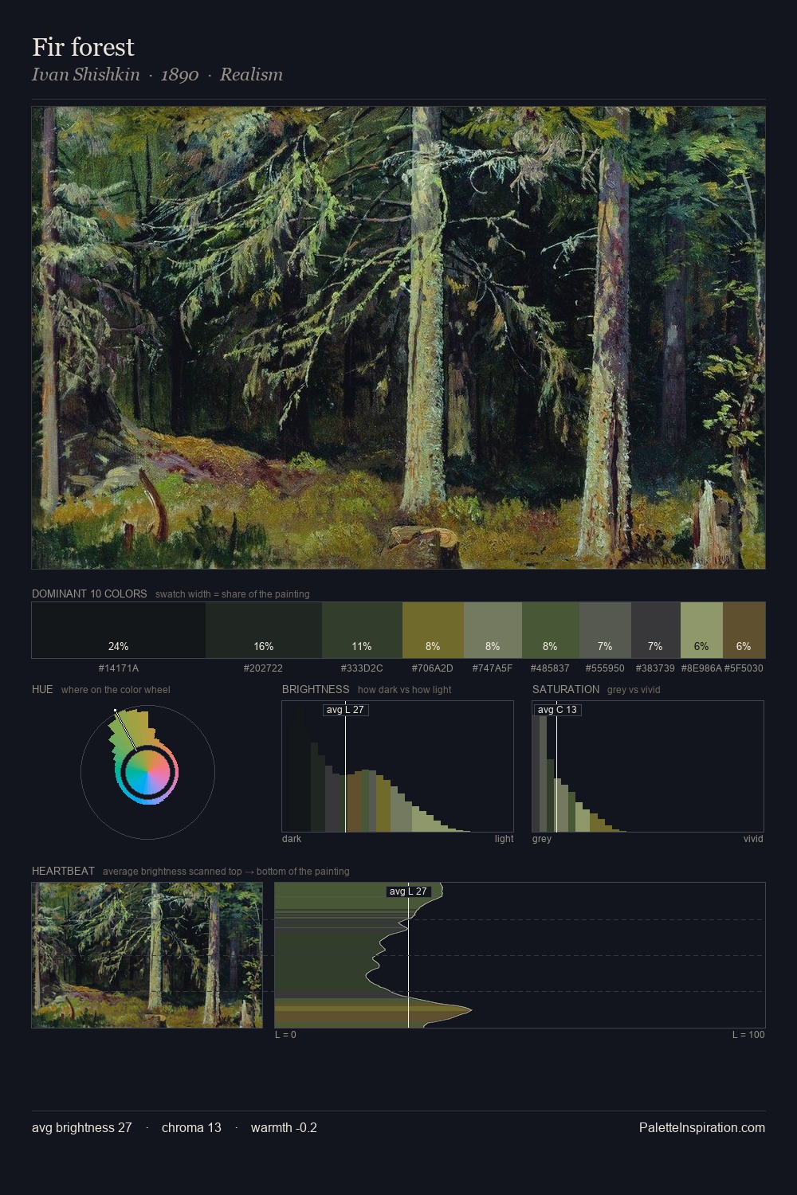Click the 'HEARTBEAT' section heading
797x1195 pixels.
[x=63, y=871]
